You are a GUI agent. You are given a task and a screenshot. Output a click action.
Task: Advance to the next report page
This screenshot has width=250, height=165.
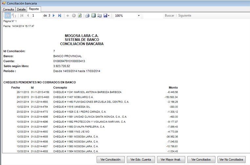click(54, 16)
